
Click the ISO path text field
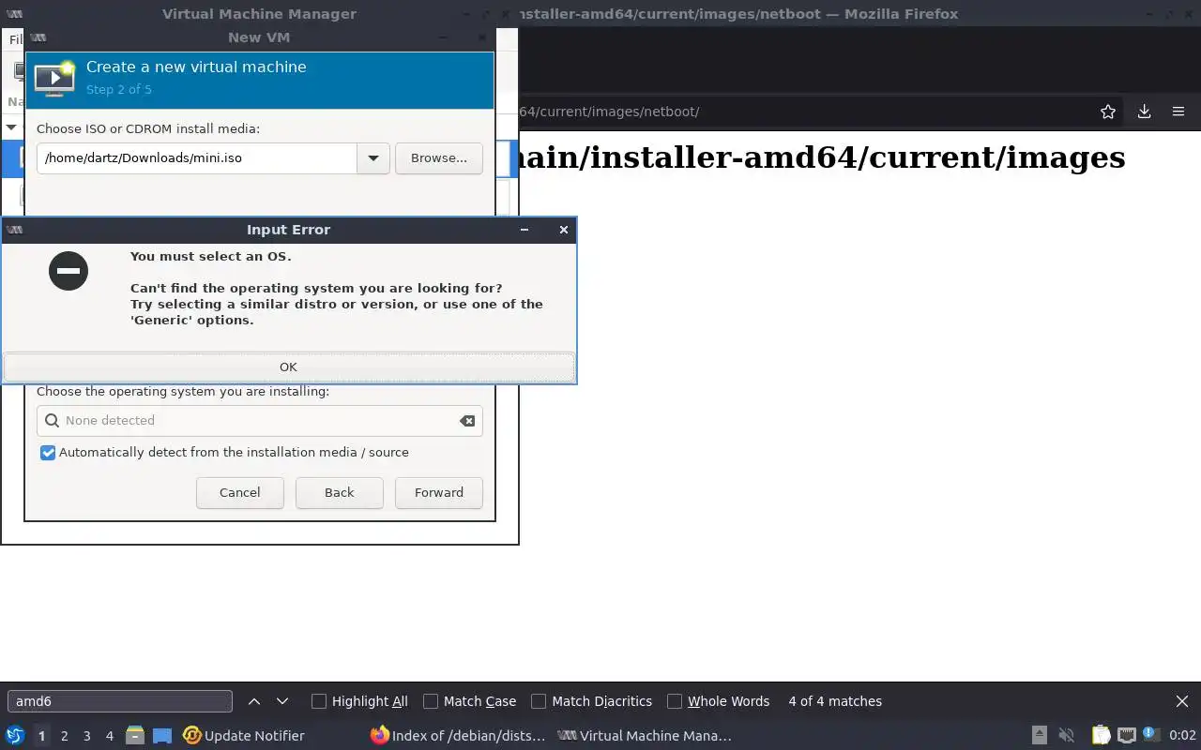pyautogui.click(x=197, y=157)
